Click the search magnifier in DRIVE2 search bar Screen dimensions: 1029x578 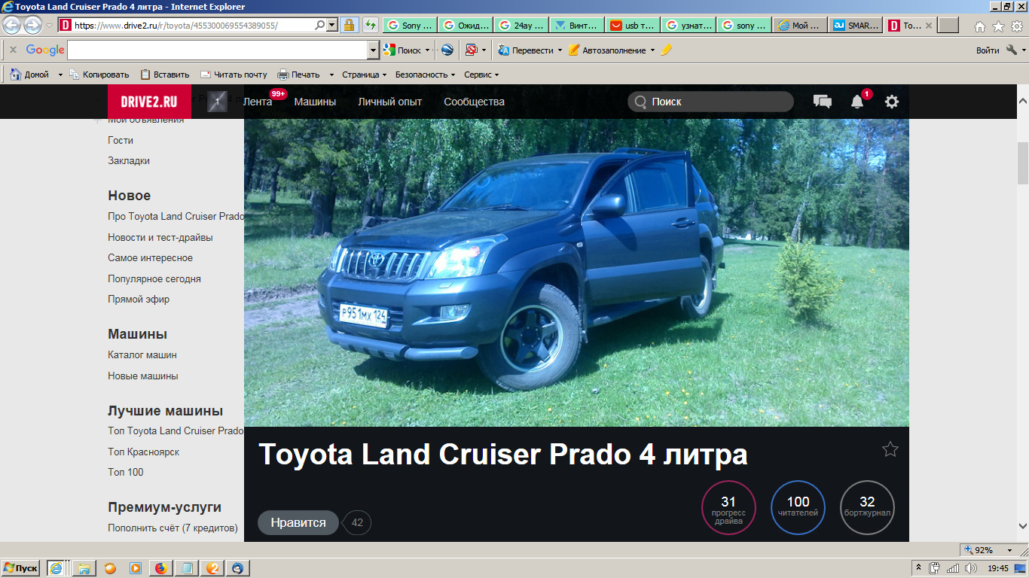(x=639, y=101)
